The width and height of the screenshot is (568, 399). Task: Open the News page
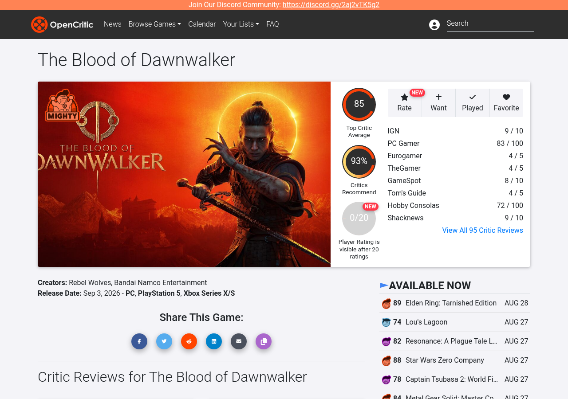(x=113, y=24)
